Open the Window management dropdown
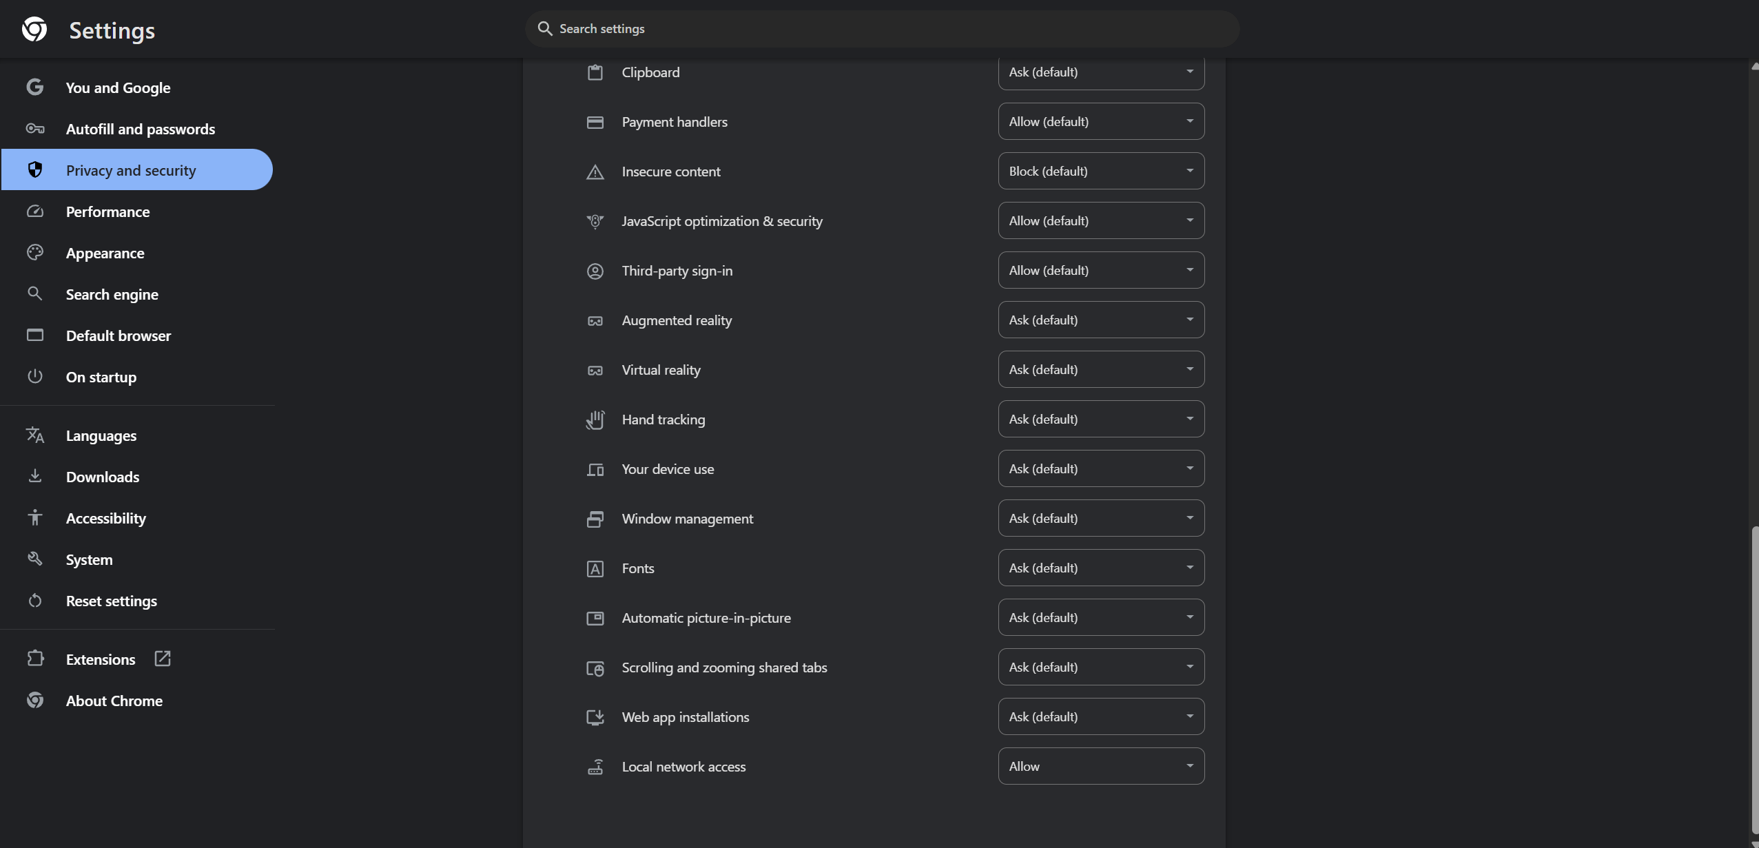1759x848 pixels. click(1101, 518)
